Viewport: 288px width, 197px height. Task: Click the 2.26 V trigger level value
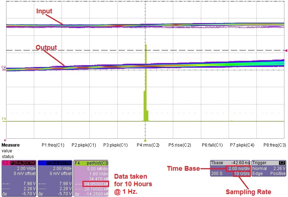point(279,168)
